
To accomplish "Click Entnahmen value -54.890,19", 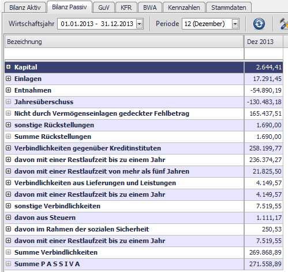I will [x=266, y=90].
